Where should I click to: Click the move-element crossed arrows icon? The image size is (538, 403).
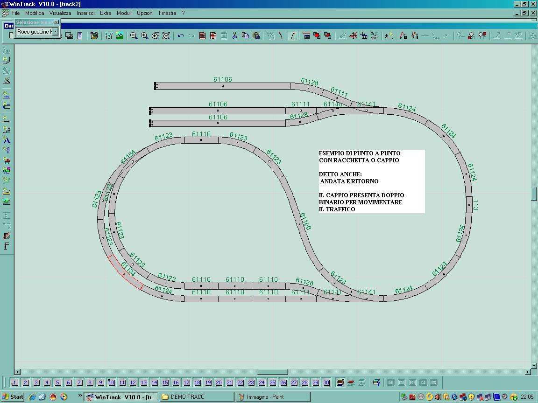click(x=353, y=35)
